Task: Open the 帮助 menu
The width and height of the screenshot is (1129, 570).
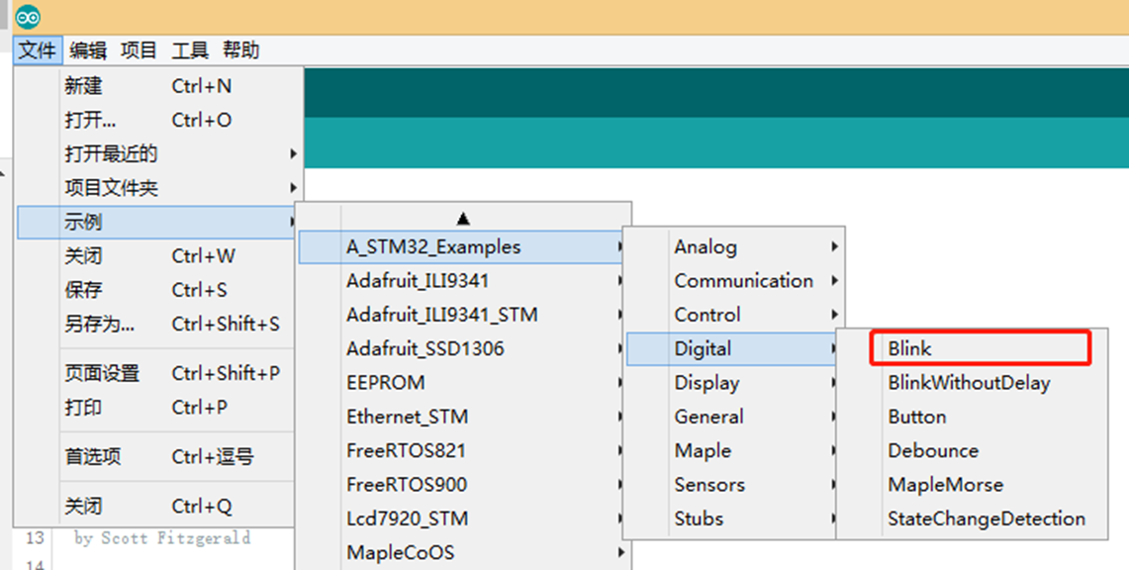Action: (240, 50)
